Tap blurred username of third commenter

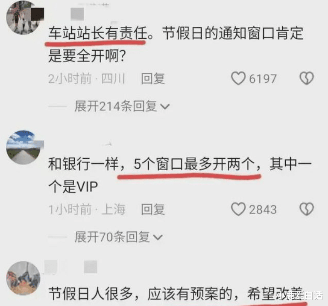(70, 266)
